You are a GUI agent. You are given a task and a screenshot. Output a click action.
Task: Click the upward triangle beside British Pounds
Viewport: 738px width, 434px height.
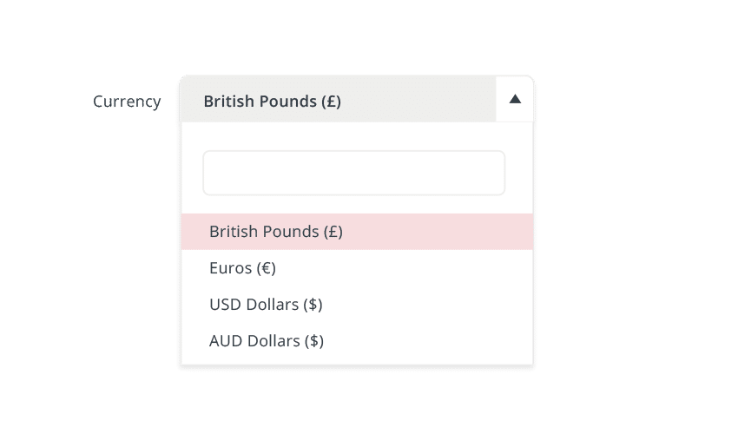[x=515, y=99]
